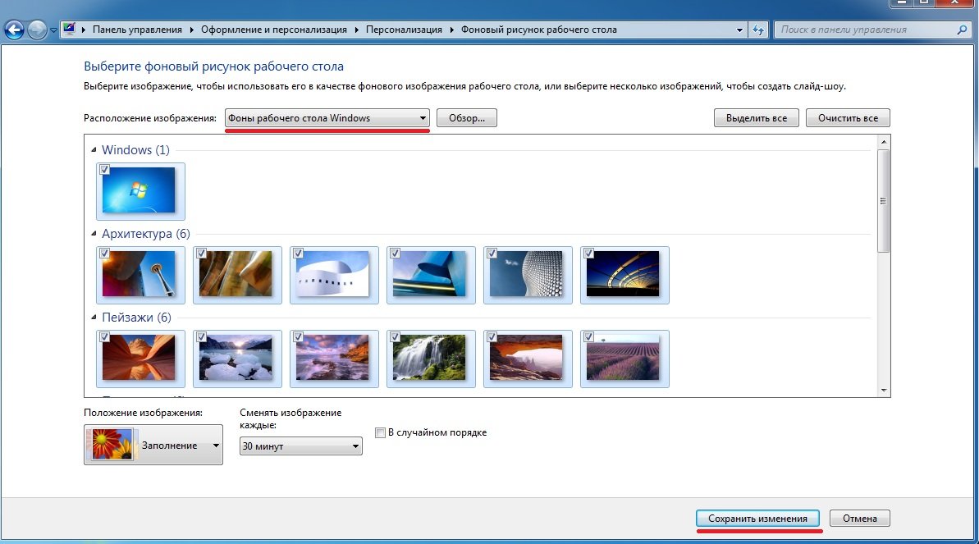Collapse the Пейзажи (6) group

(94, 318)
